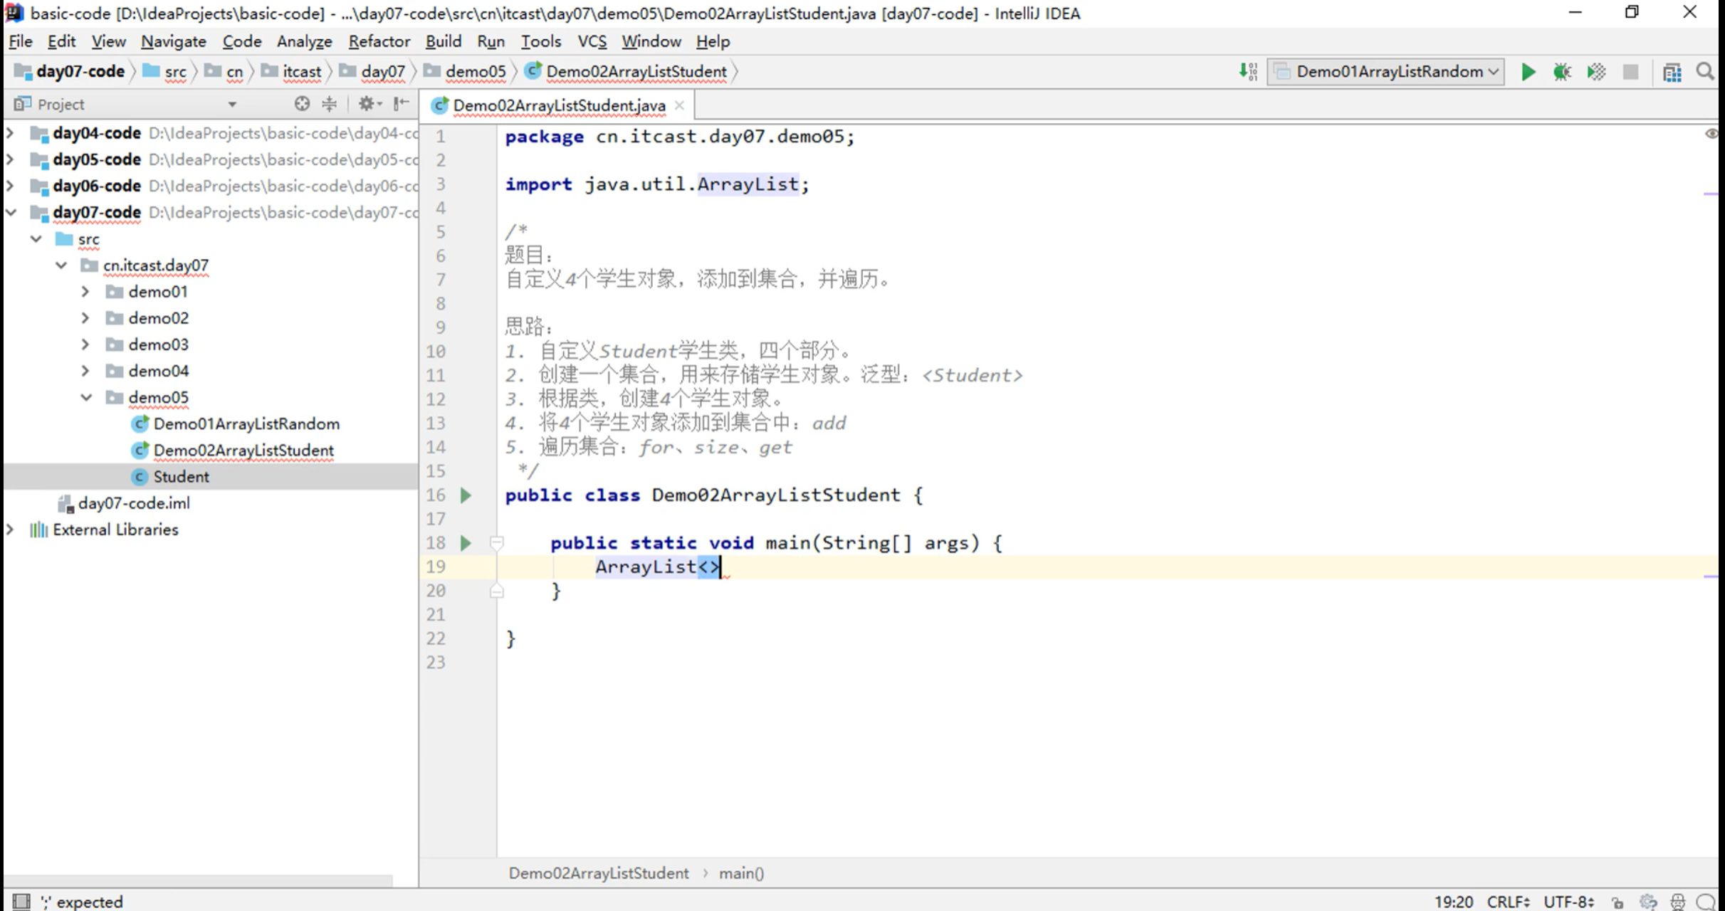Toggle the tool window buttons in status bar
The width and height of the screenshot is (1725, 911).
tap(21, 901)
